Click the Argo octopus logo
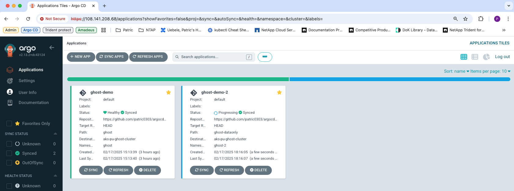Image resolution: width=514 pixels, height=191 pixels. coord(10,50)
